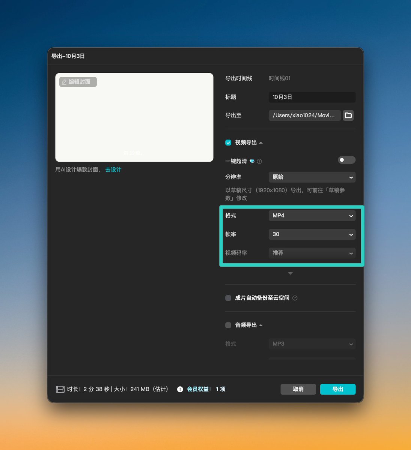The width and height of the screenshot is (411, 450).
Task: Check the 音频导出 checkbox
Action: [x=228, y=325]
